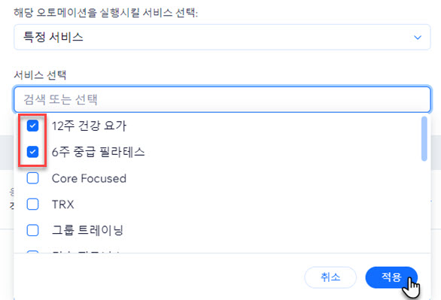Image resolution: width=441 pixels, height=300 pixels.
Task: Click the blue chevron arrow in 특정 서비스 box
Action: click(418, 38)
